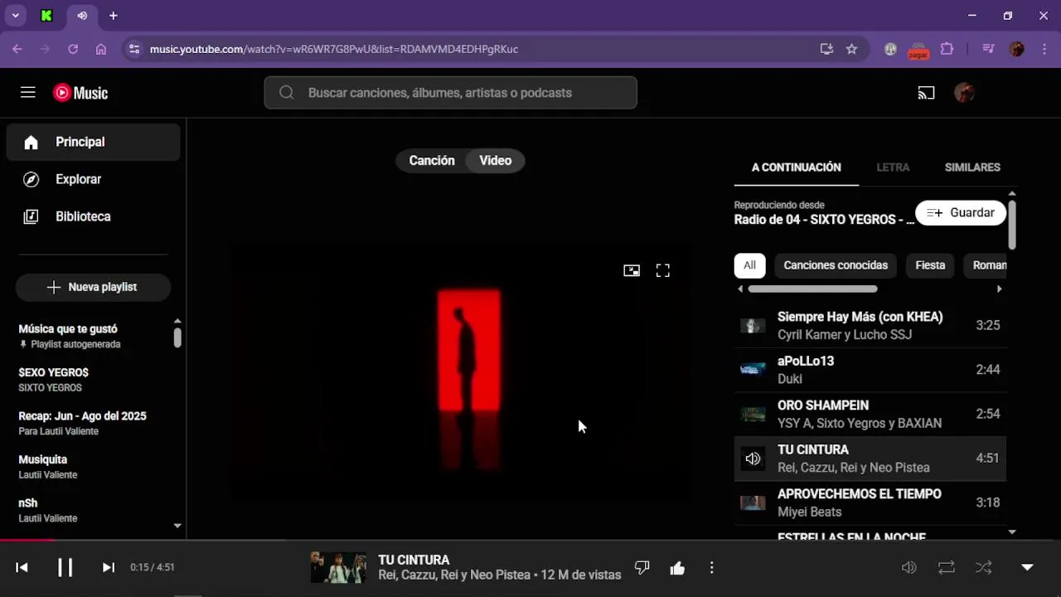The width and height of the screenshot is (1061, 597).
Task: Open the Musiquita playlist
Action: [x=93, y=467]
